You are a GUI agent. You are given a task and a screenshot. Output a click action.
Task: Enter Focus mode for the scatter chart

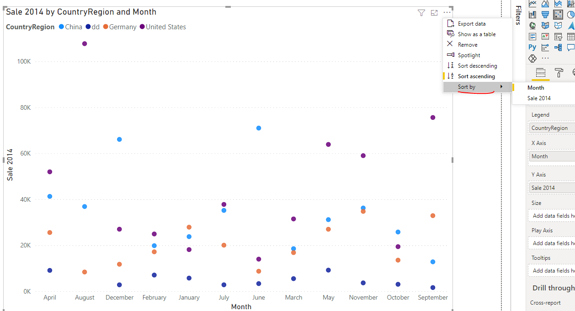point(434,13)
